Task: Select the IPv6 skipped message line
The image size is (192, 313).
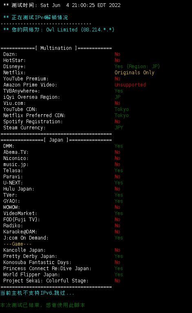Action: coord(37,293)
